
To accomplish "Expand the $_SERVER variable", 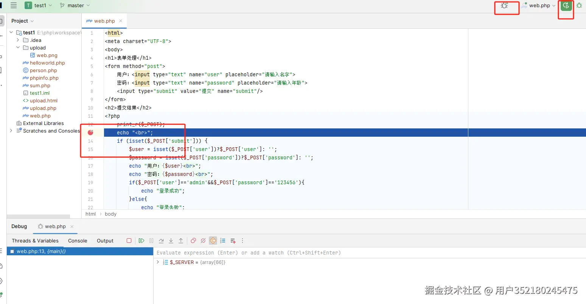I will pyautogui.click(x=158, y=262).
